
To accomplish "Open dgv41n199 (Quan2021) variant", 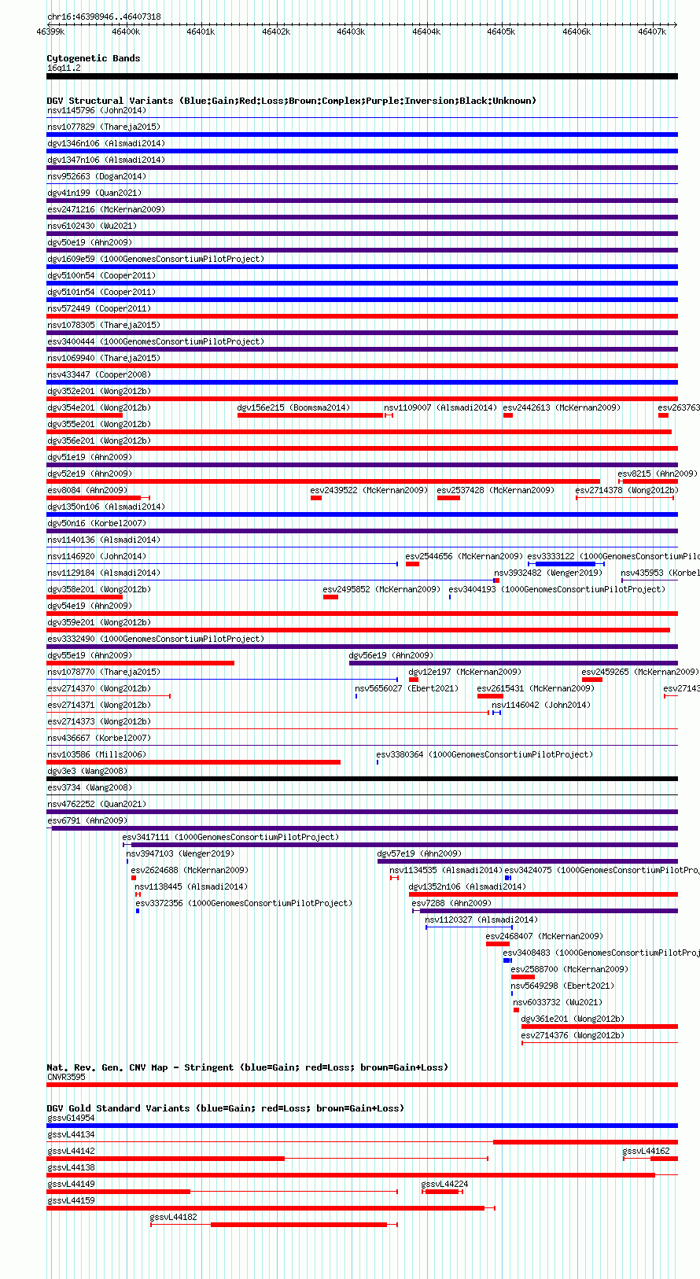I will coord(94,193).
